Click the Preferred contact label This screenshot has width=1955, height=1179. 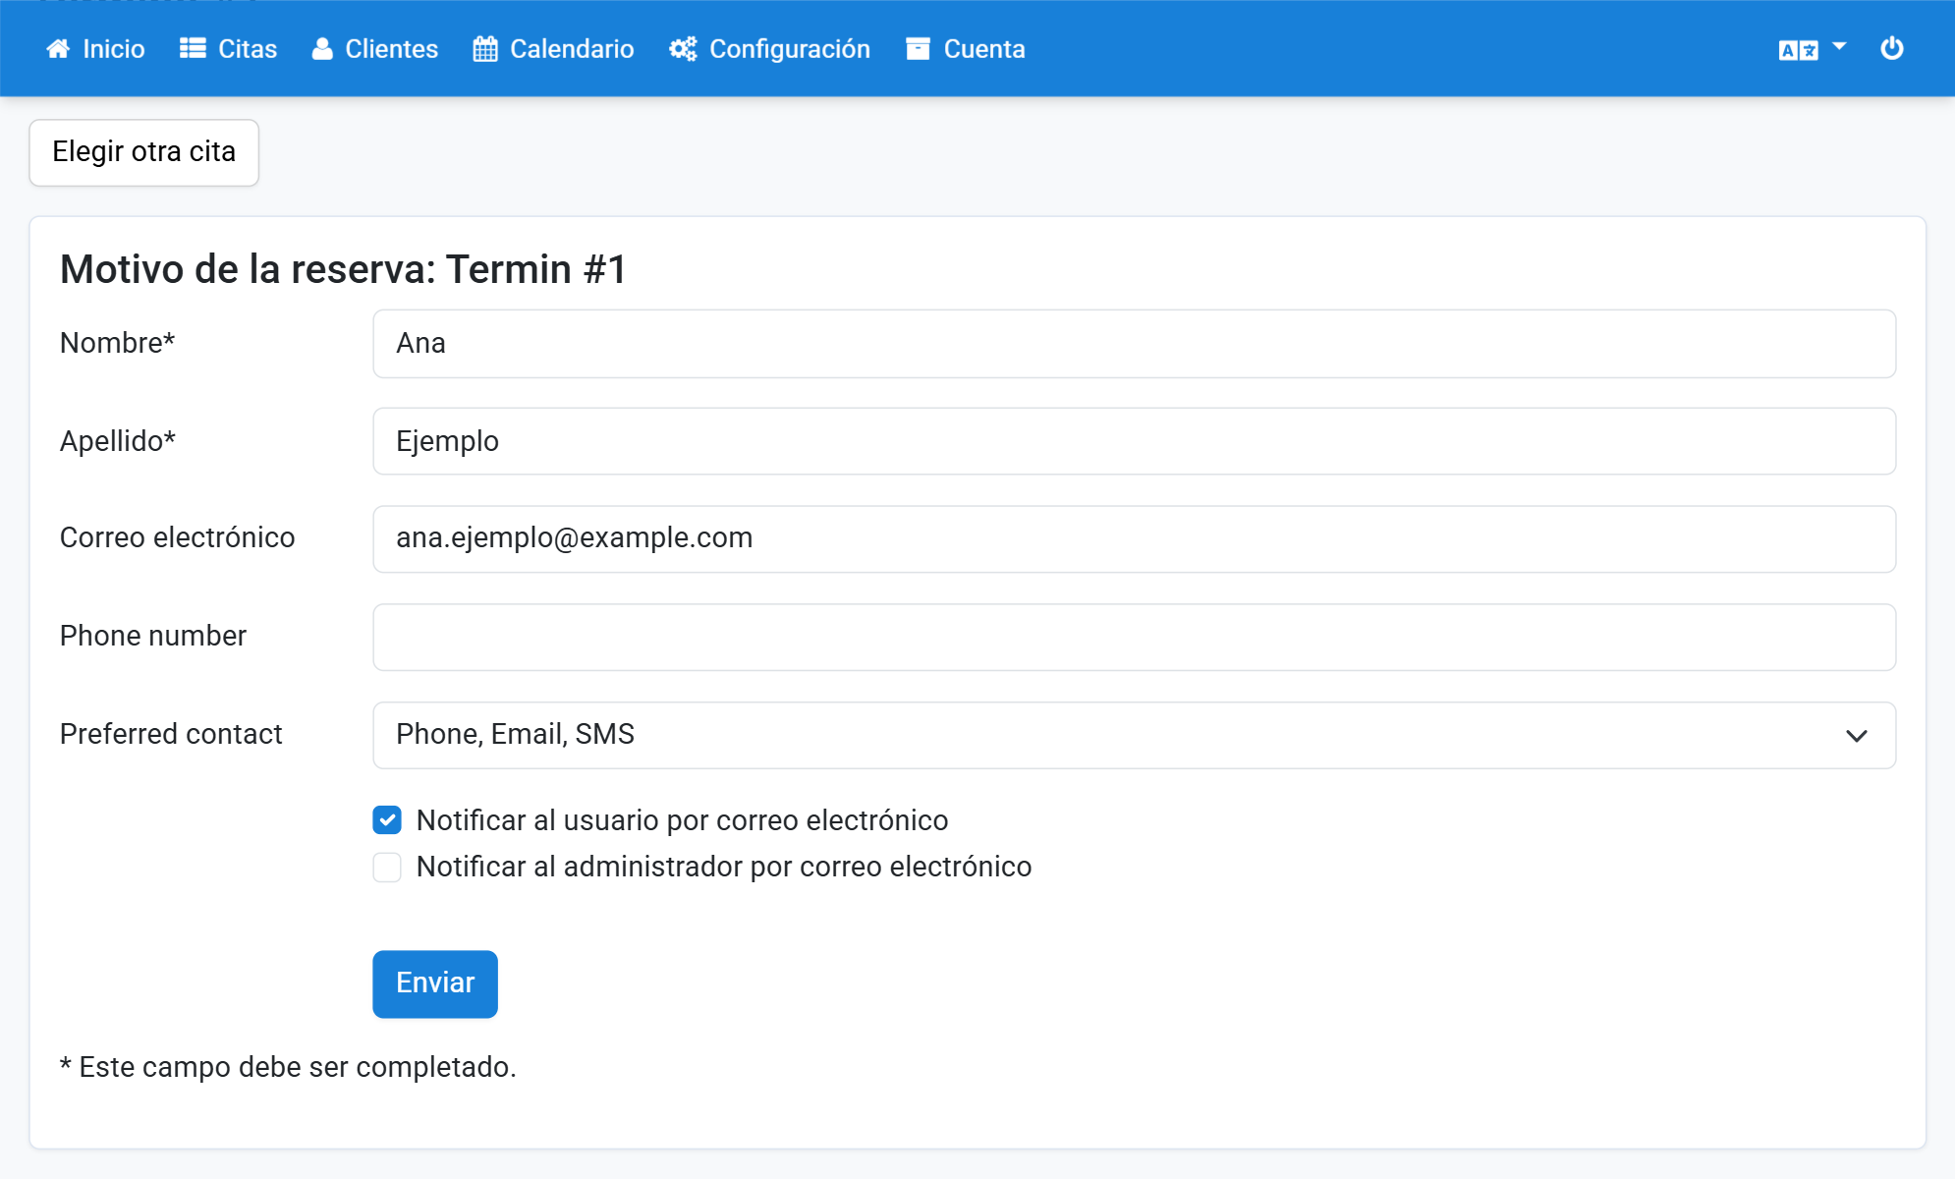[171, 734]
